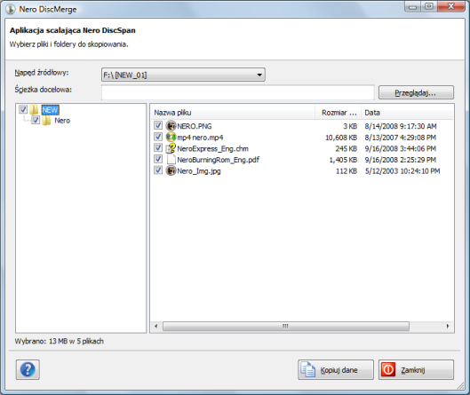Select the Nero tree item label

(x=62, y=121)
